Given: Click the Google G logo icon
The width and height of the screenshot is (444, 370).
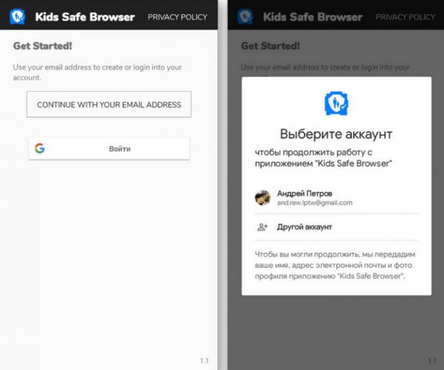Looking at the screenshot, I should tap(40, 148).
